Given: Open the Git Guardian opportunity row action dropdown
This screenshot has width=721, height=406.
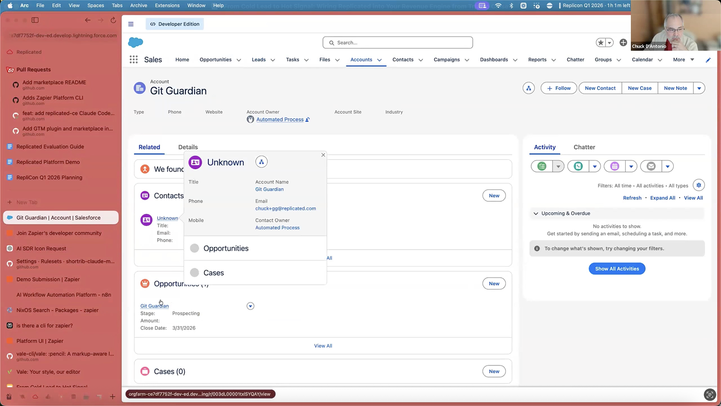Looking at the screenshot, I should 250,306.
